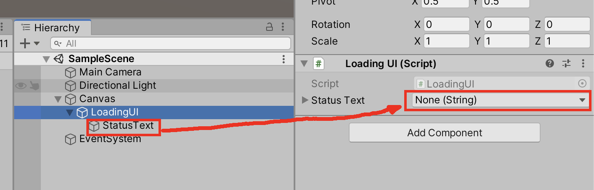Viewport: 594px width, 190px height.
Task: Collapse the Canvas object in hierarchy
Action: [58, 99]
